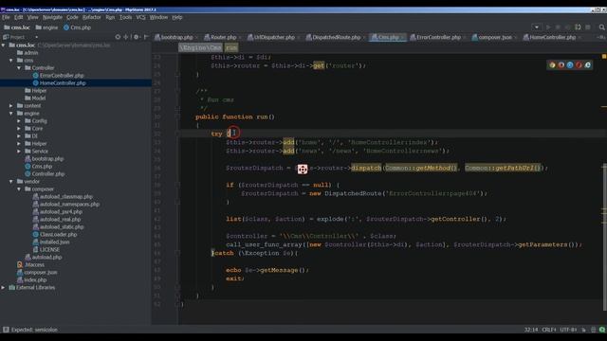This screenshot has width=607, height=341.
Task: Expand External Libraries node arrow
Action: point(4,287)
